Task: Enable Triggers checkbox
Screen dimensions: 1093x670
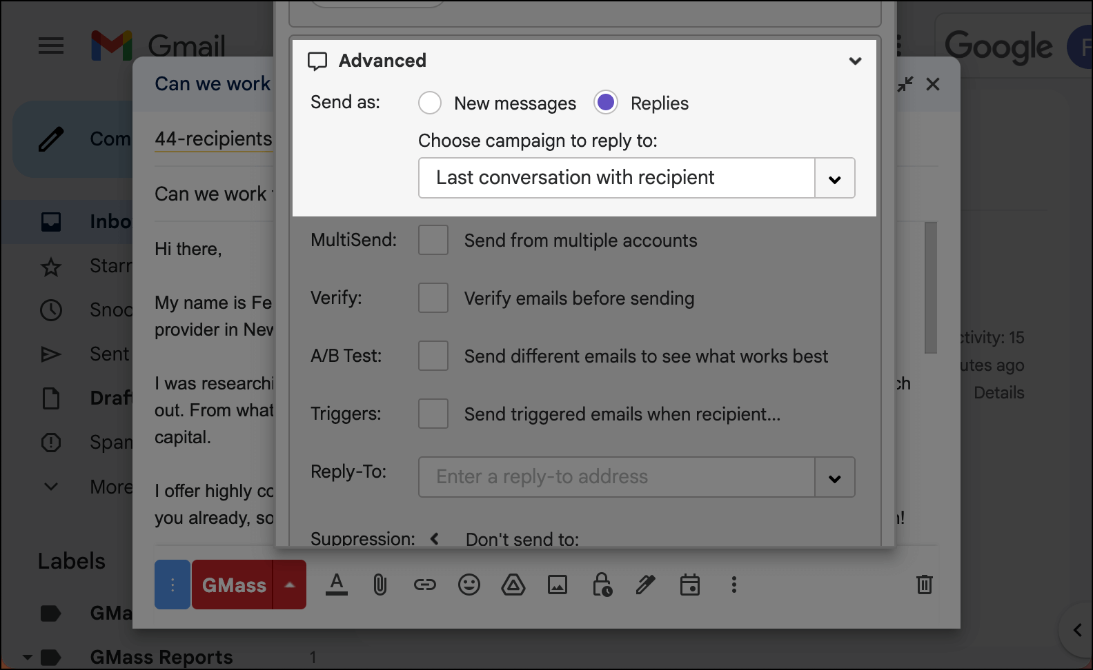Action: (433, 414)
